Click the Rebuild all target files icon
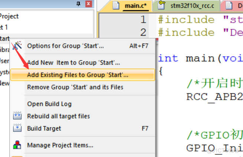The width and height of the screenshot is (243, 157). pyautogui.click(x=17, y=115)
